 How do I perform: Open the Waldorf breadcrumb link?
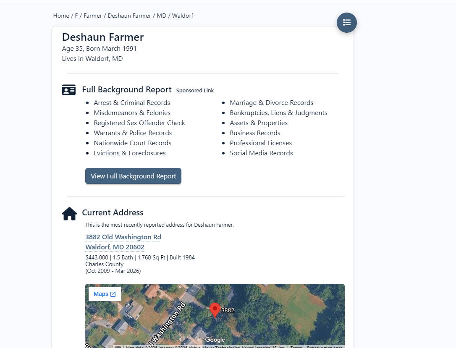pyautogui.click(x=183, y=16)
